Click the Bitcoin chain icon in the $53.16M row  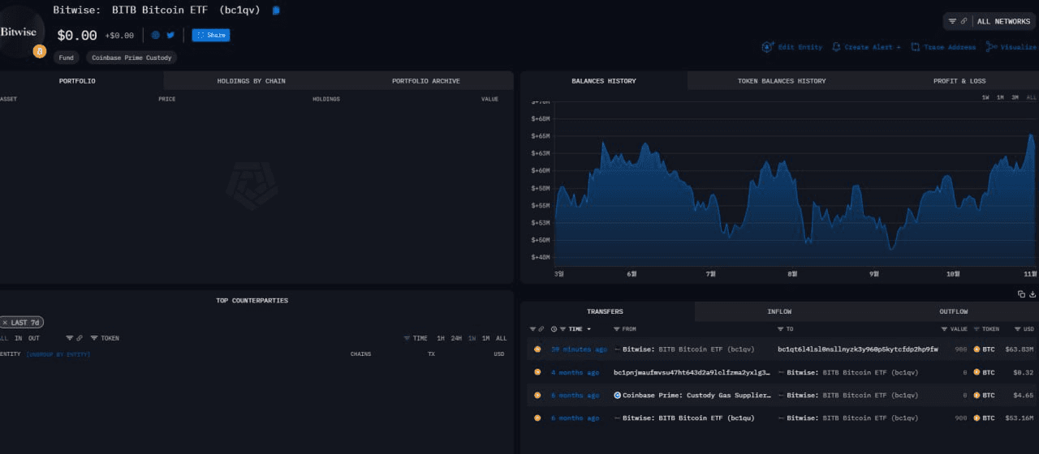(537, 418)
